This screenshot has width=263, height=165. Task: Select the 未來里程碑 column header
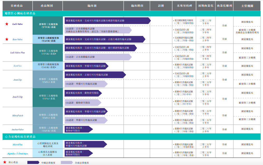click(184, 5)
